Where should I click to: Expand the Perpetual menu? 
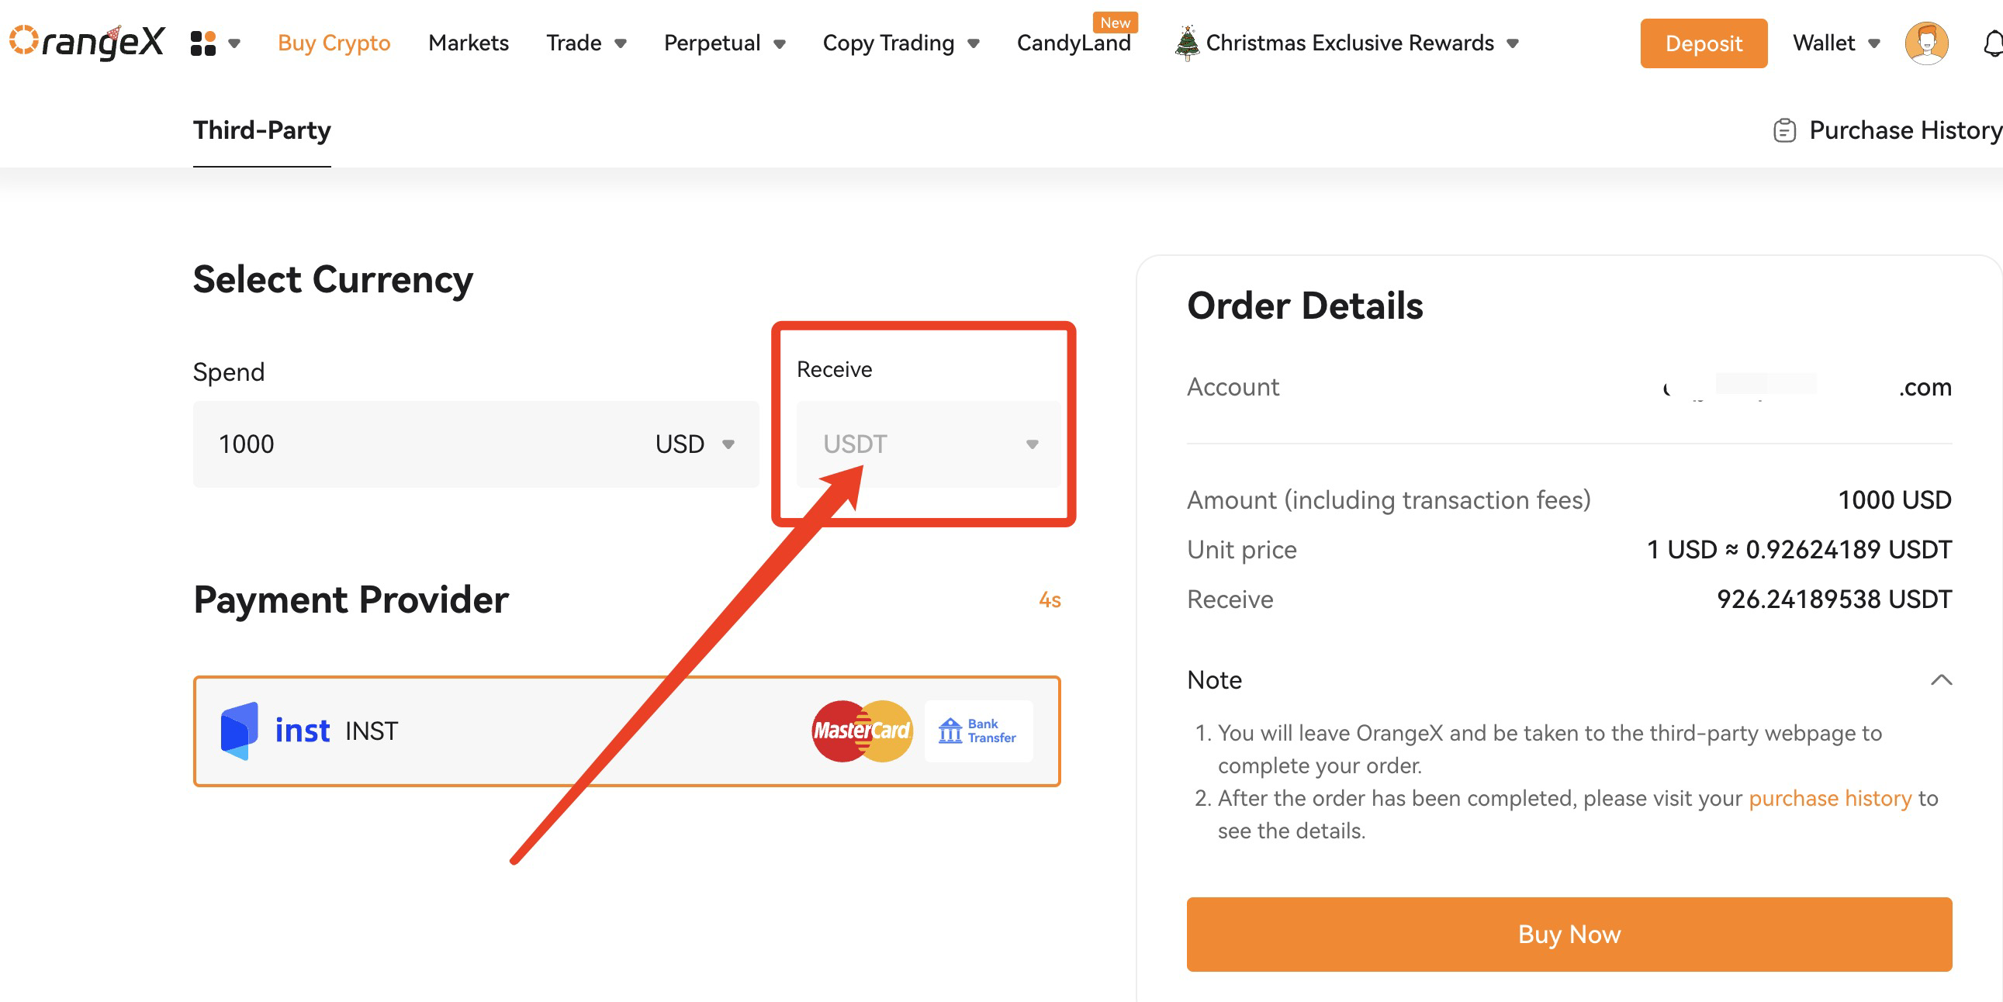pos(725,43)
